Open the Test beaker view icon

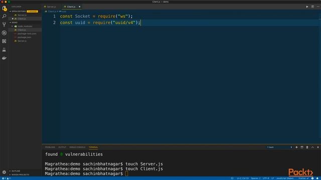tap(4, 49)
